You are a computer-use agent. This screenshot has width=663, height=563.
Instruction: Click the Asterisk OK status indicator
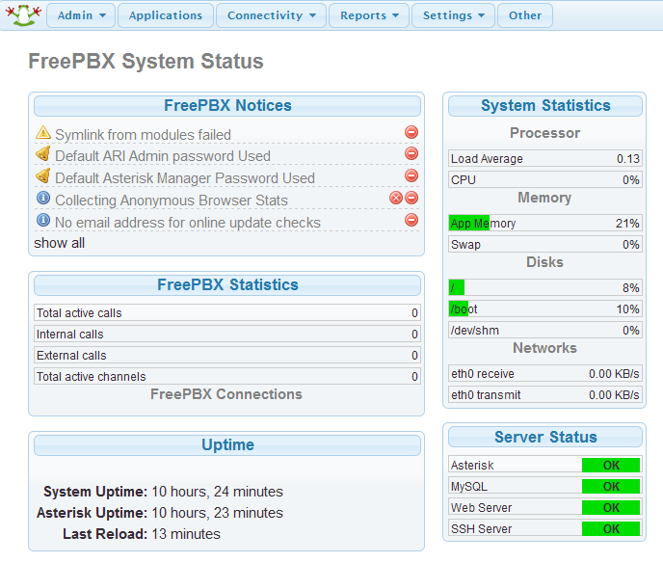(611, 465)
